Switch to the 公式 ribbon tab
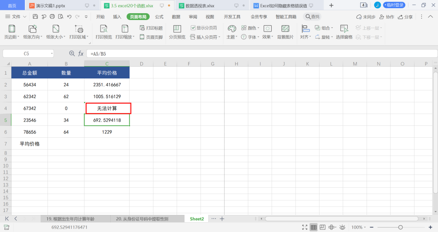Image resolution: width=438 pixels, height=232 pixels. click(159, 17)
